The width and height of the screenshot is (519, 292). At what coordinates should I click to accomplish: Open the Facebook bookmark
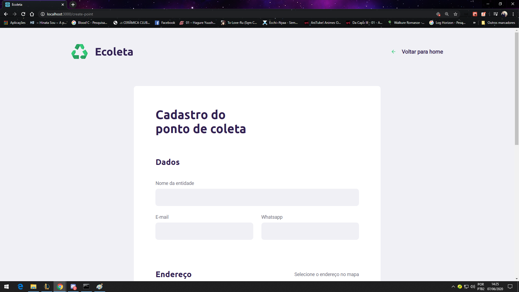tap(165, 23)
